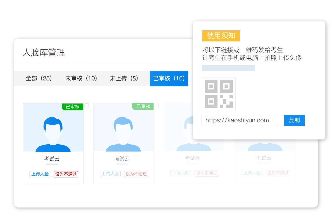Tick the checkbox beside the first face card

click(x=87, y=105)
